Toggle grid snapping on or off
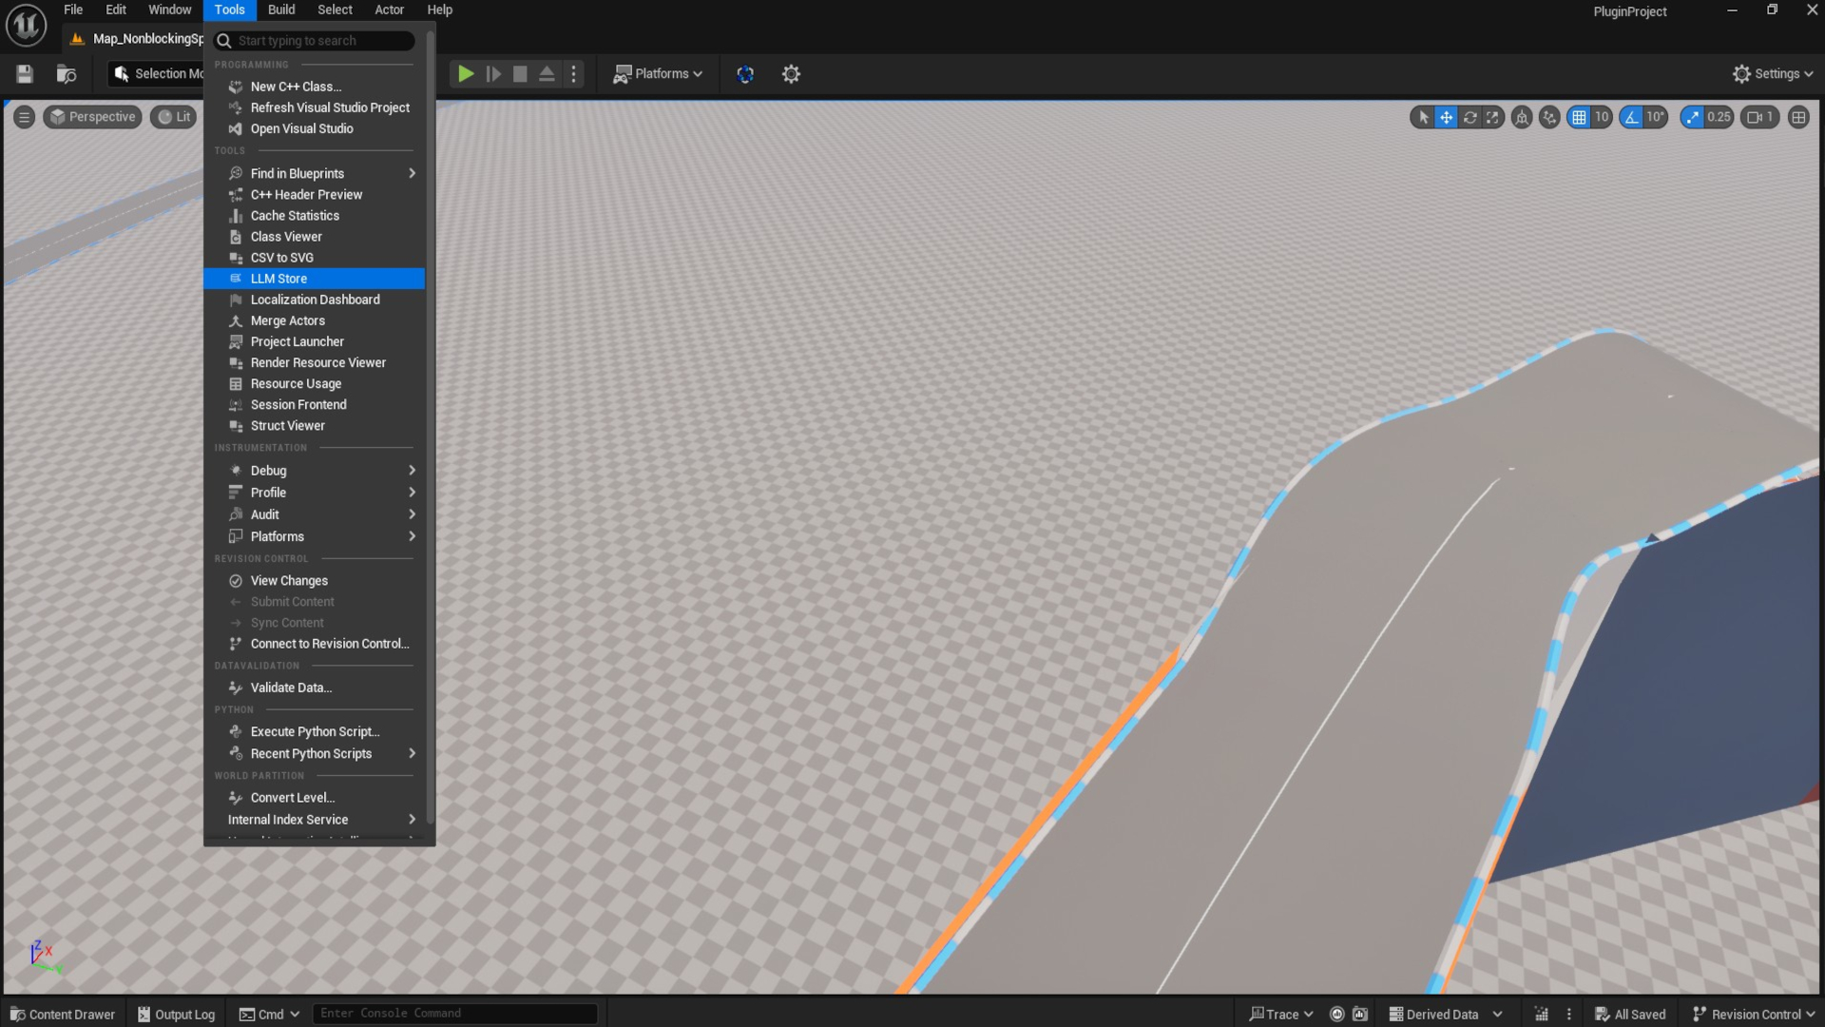Viewport: 1825px width, 1027px height. (x=1578, y=117)
